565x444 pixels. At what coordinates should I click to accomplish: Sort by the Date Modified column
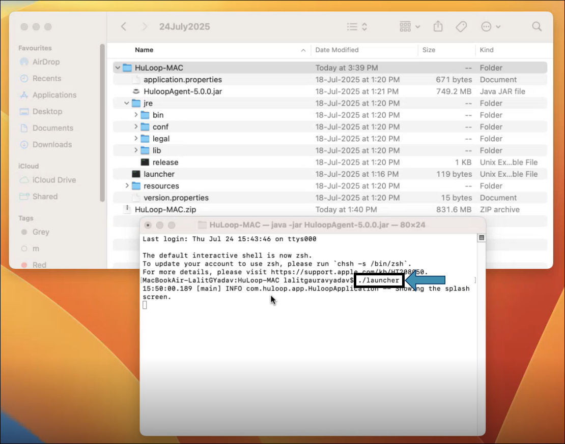[x=337, y=50]
